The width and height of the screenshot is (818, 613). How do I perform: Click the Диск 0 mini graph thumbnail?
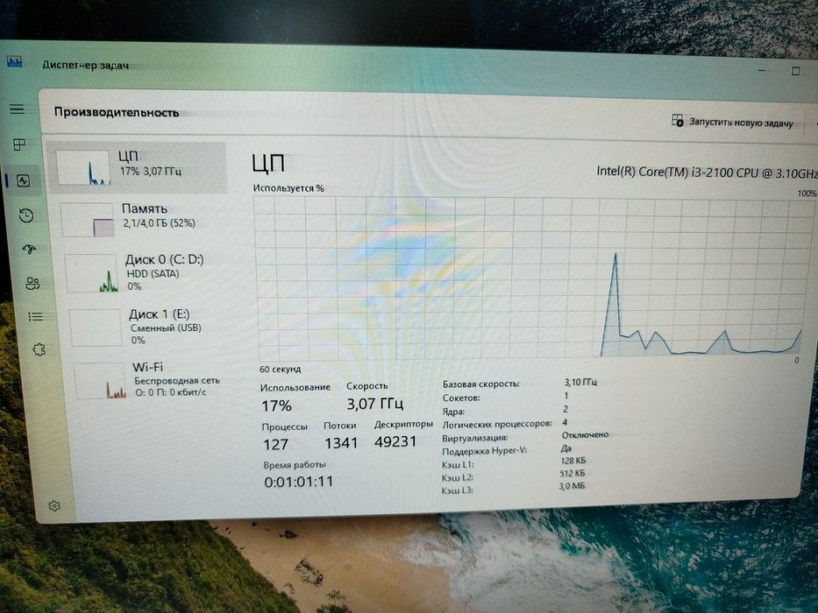tap(92, 272)
